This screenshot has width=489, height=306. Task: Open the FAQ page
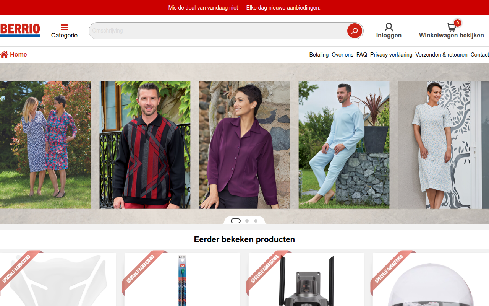(362, 55)
